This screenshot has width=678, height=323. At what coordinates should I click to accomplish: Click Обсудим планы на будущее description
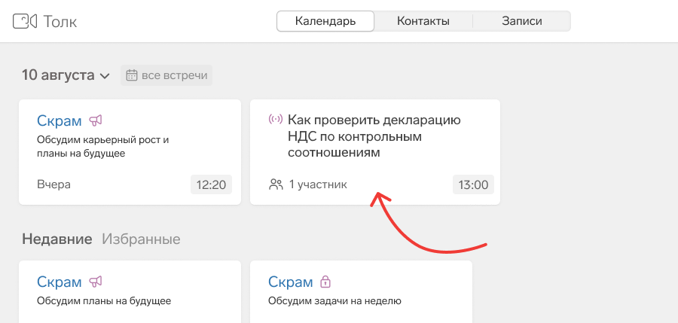click(104, 301)
